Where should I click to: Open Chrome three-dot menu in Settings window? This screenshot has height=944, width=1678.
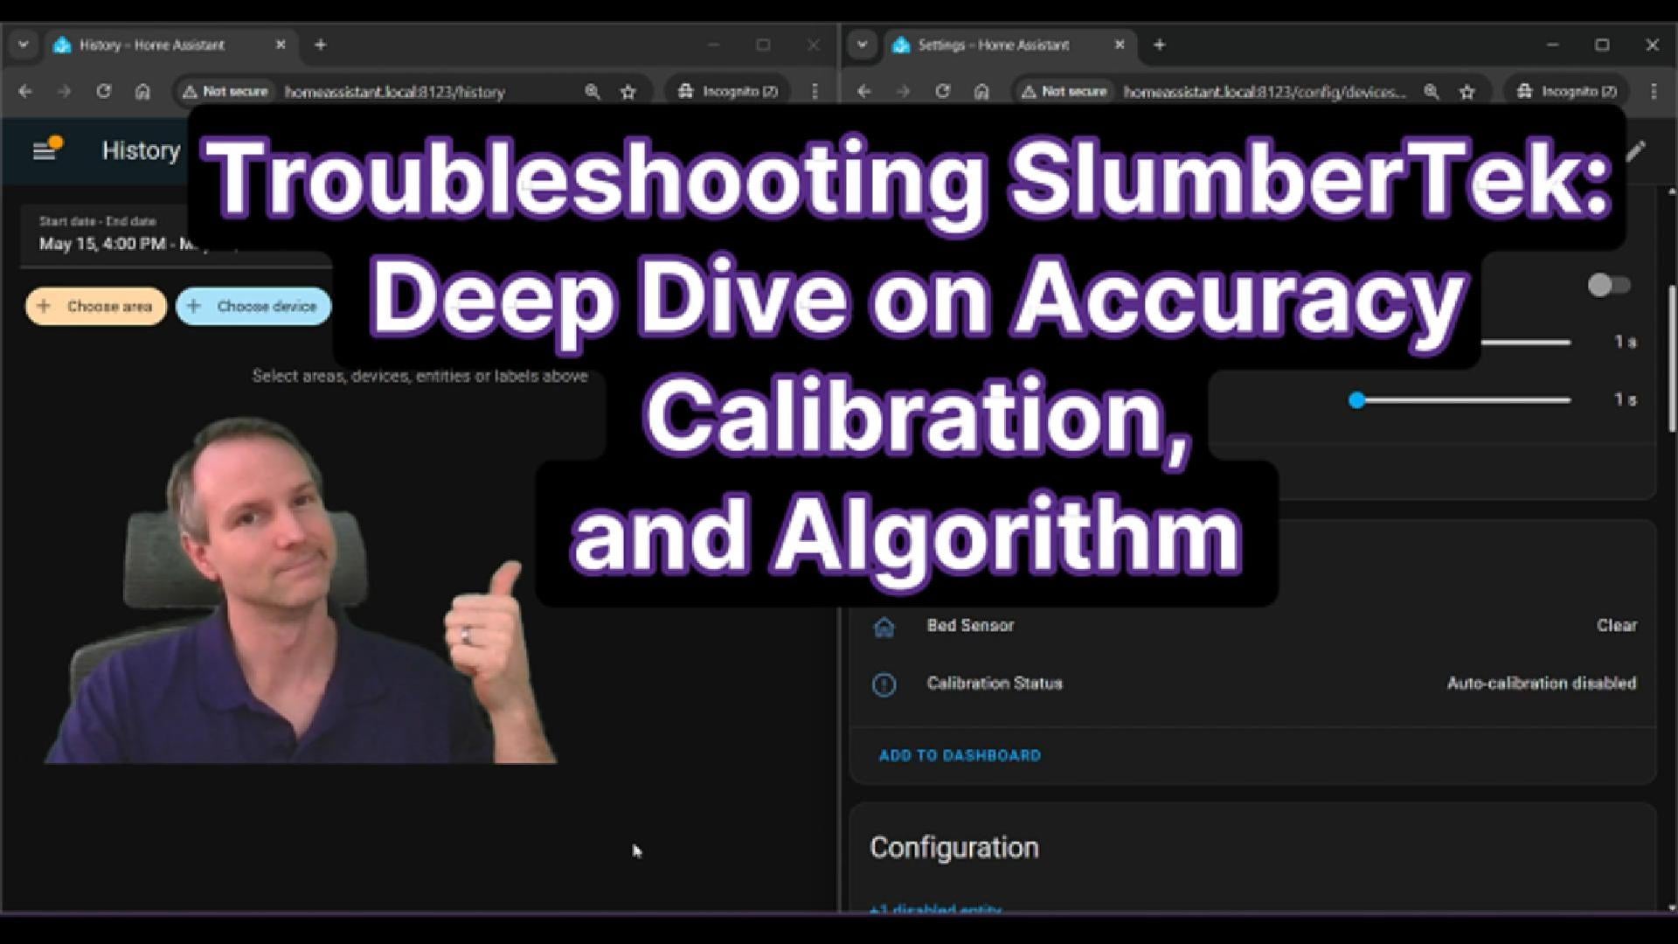(1653, 91)
